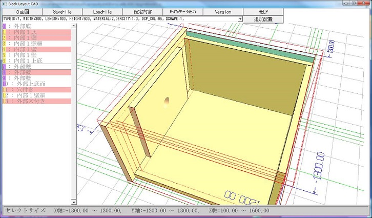Click the green strip at the box's top edge
The width and height of the screenshot is (372, 218).
tap(250, 47)
